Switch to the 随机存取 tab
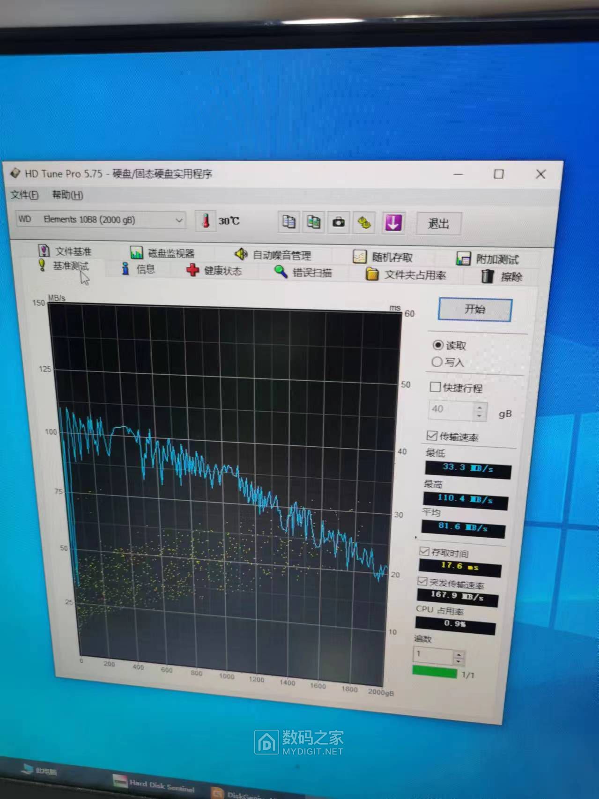This screenshot has width=599, height=799. tap(384, 257)
